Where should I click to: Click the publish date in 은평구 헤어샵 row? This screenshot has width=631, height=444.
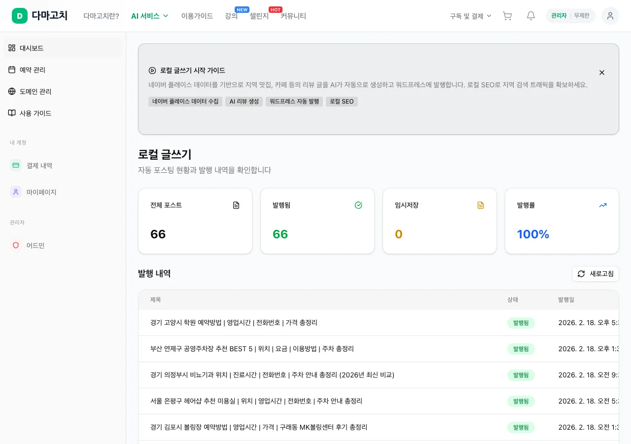[589, 401]
